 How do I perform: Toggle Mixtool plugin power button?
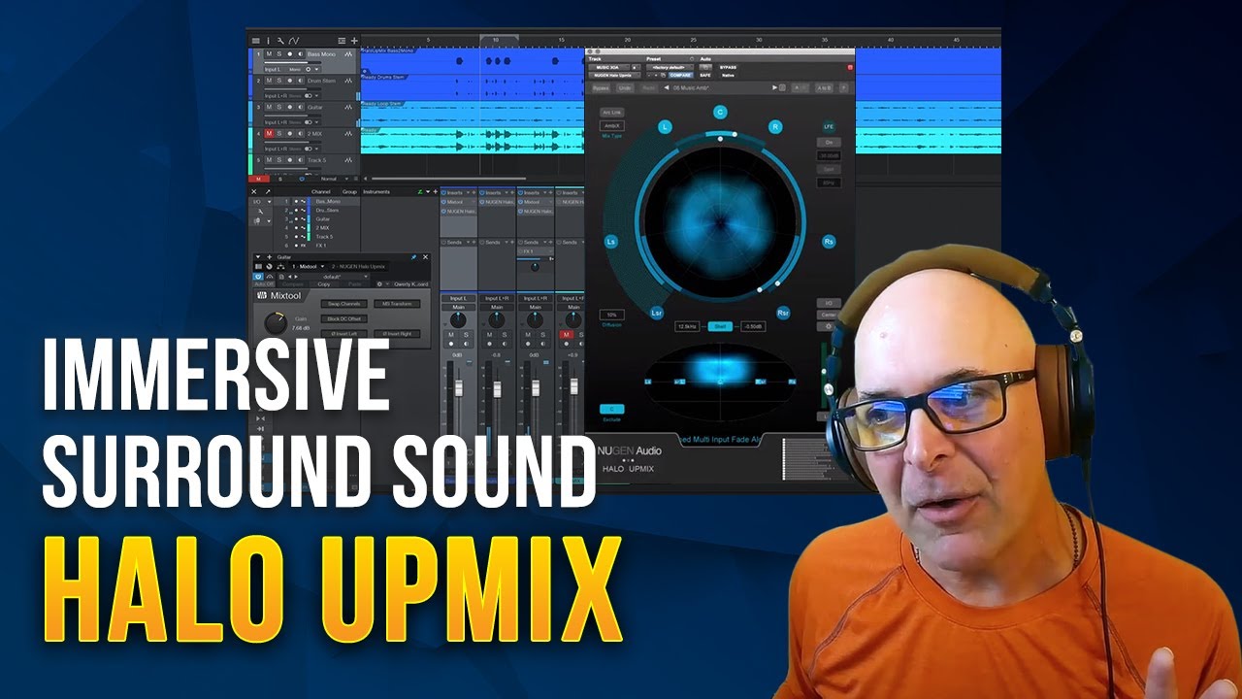coord(258,277)
